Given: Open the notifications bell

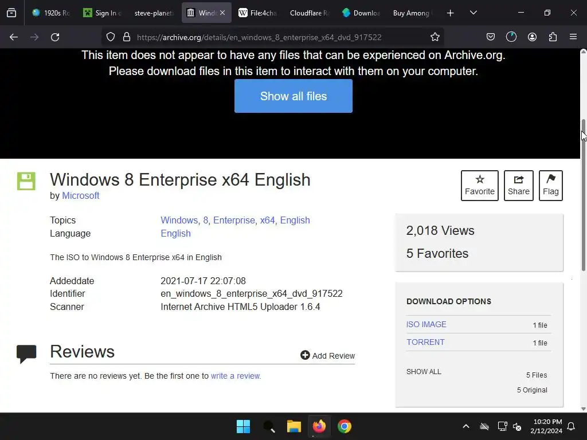Looking at the screenshot, I should pos(572,426).
